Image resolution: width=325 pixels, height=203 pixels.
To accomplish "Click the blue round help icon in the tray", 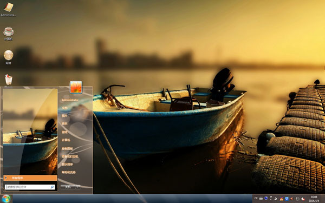I will (x=266, y=199).
